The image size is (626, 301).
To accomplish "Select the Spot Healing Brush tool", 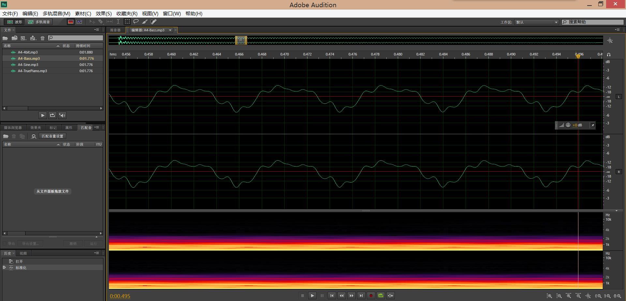I will [153, 22].
